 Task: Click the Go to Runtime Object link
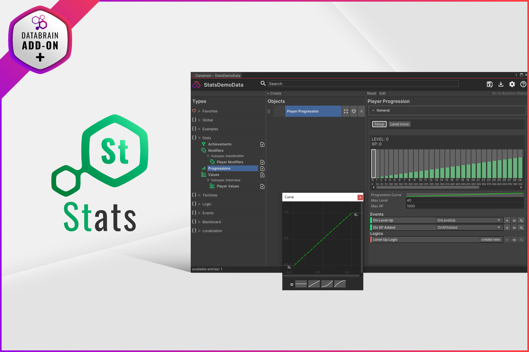(509, 93)
